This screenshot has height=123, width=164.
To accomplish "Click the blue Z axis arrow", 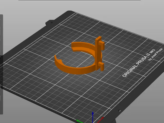I will (x=93, y=117).
